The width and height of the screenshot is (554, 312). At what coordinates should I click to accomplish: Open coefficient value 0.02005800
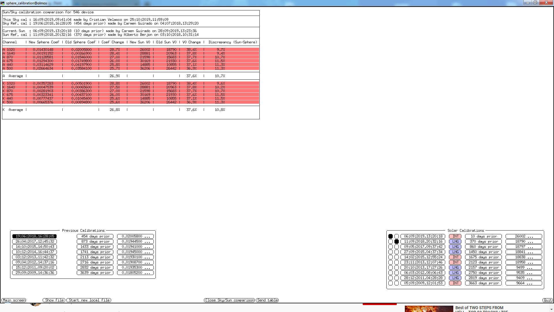click(x=135, y=236)
